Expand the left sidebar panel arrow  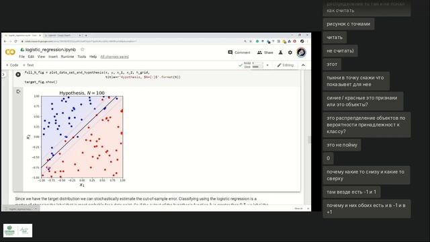3,75
